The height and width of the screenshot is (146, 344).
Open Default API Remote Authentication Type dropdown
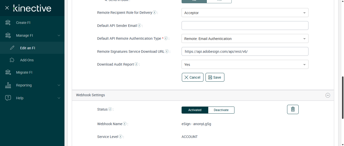[x=245, y=39]
